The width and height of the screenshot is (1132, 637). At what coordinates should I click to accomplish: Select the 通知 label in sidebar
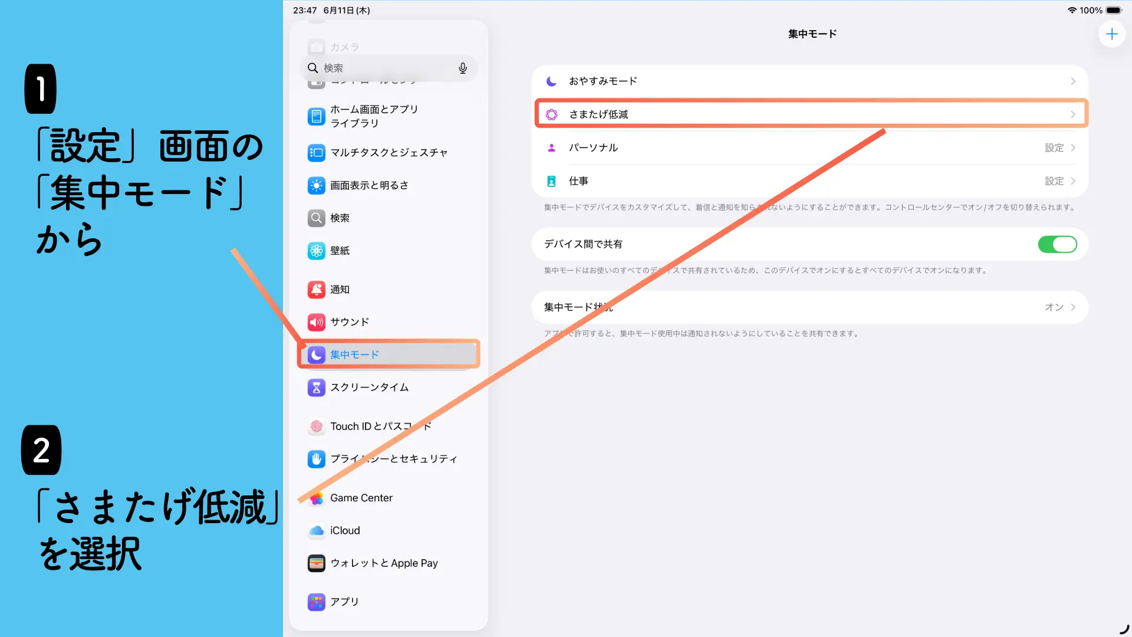pos(340,290)
